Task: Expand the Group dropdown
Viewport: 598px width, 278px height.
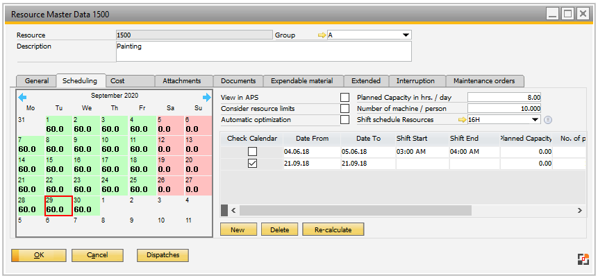Action: coord(406,35)
